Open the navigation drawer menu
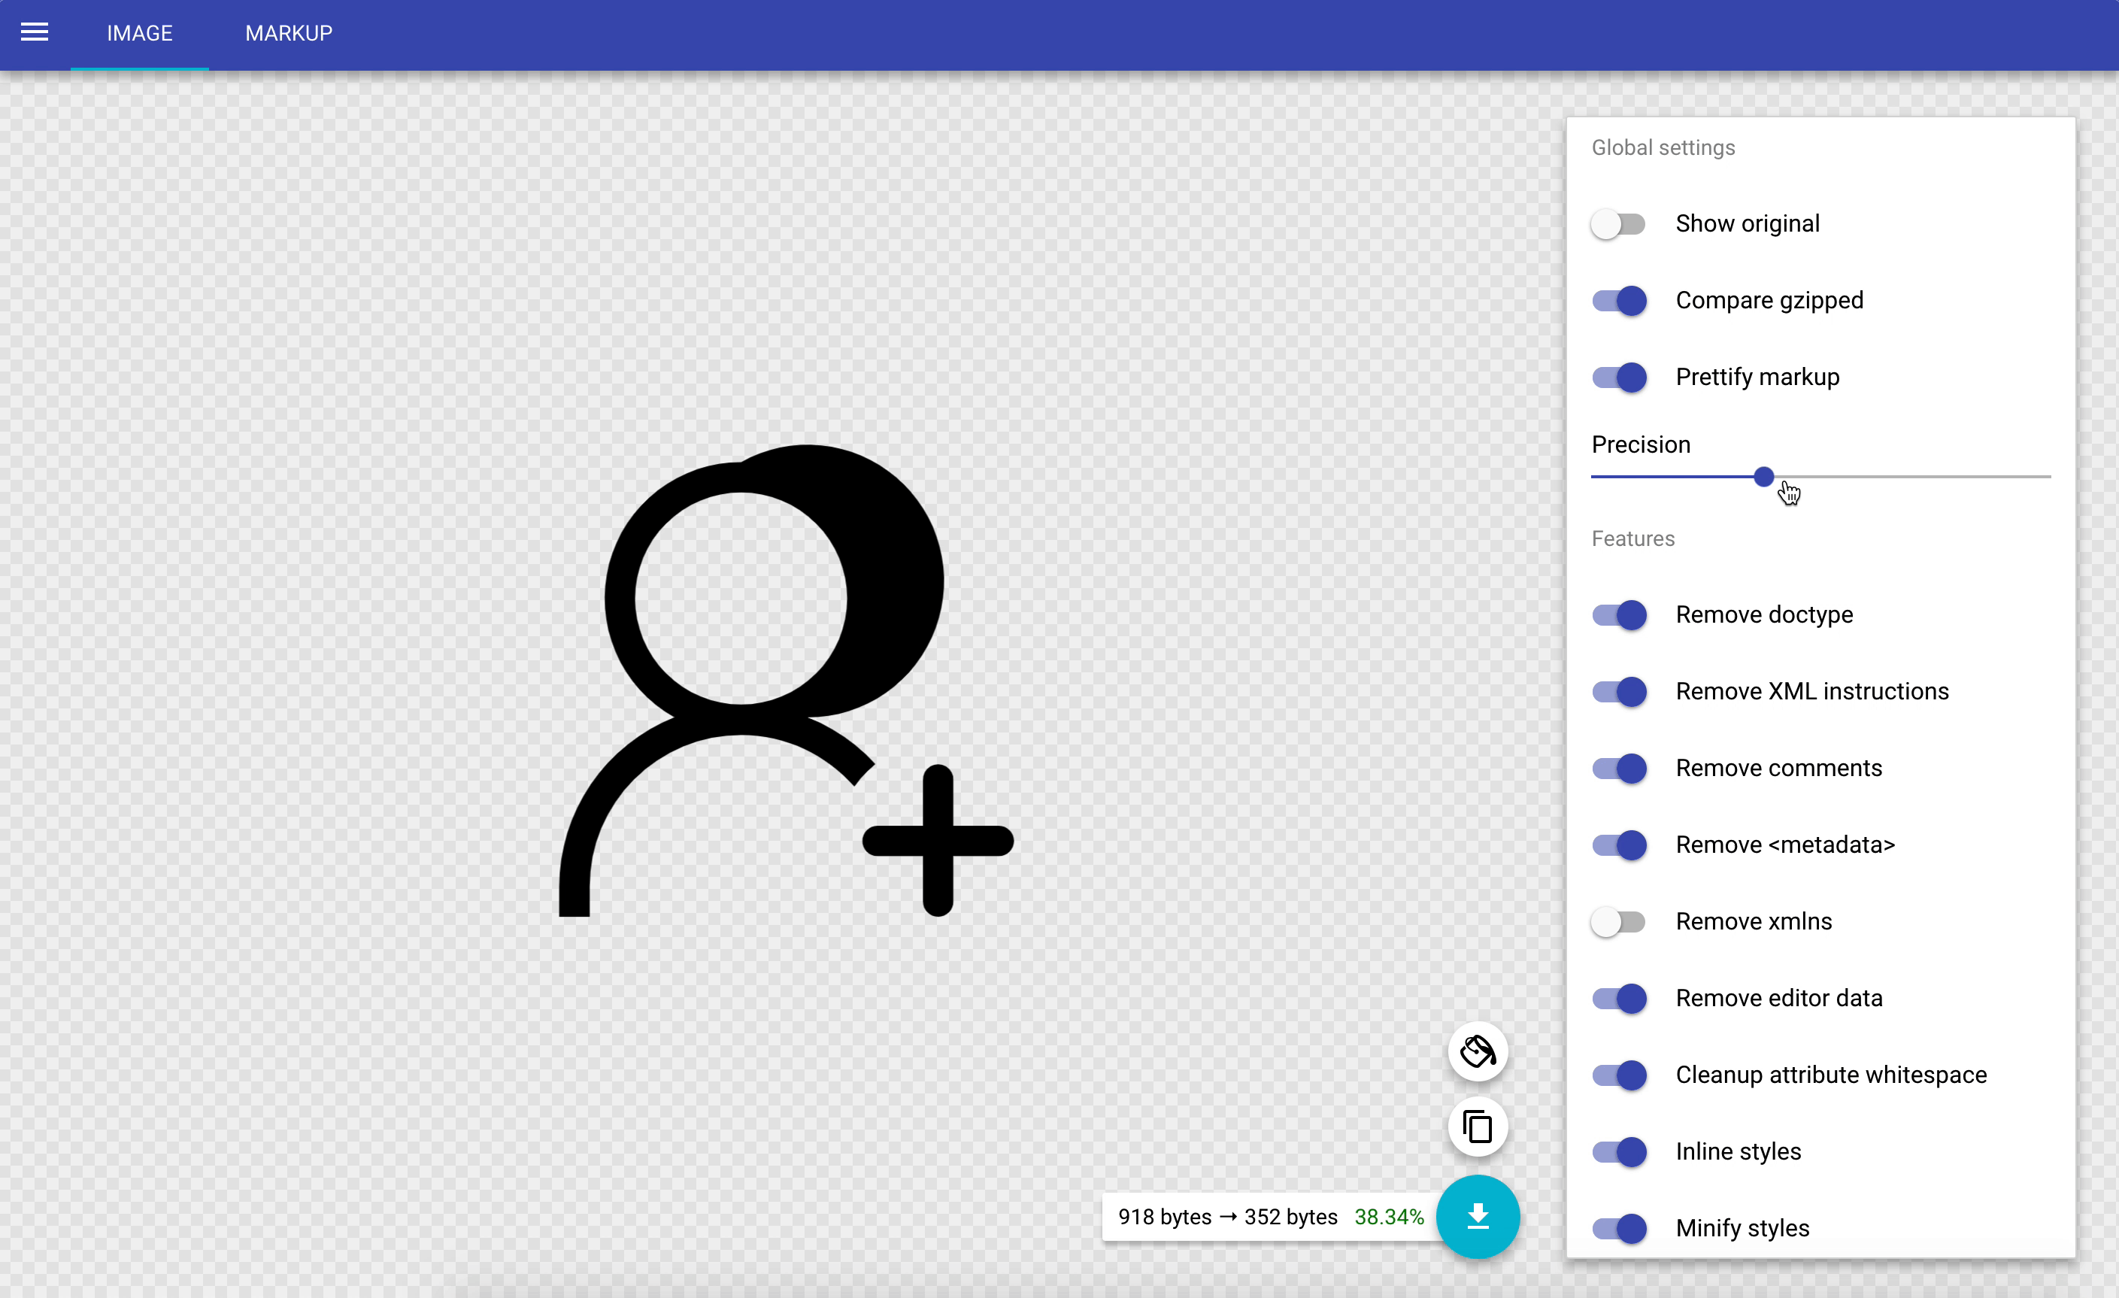2119x1298 pixels. tap(35, 32)
